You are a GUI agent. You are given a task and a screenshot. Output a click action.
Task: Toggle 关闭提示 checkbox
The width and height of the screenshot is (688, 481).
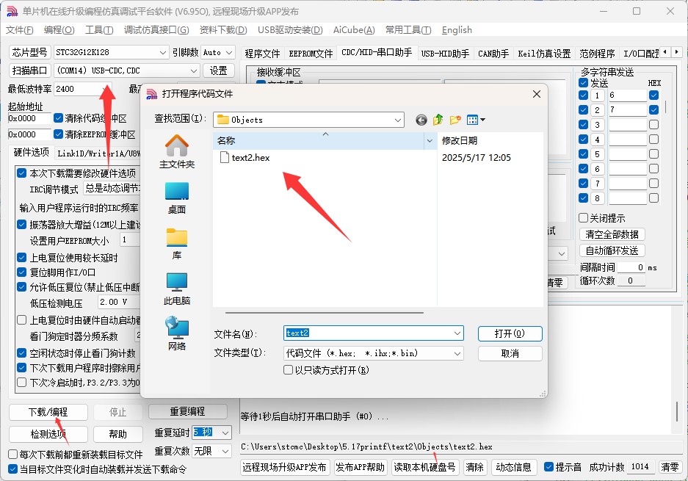click(x=583, y=217)
